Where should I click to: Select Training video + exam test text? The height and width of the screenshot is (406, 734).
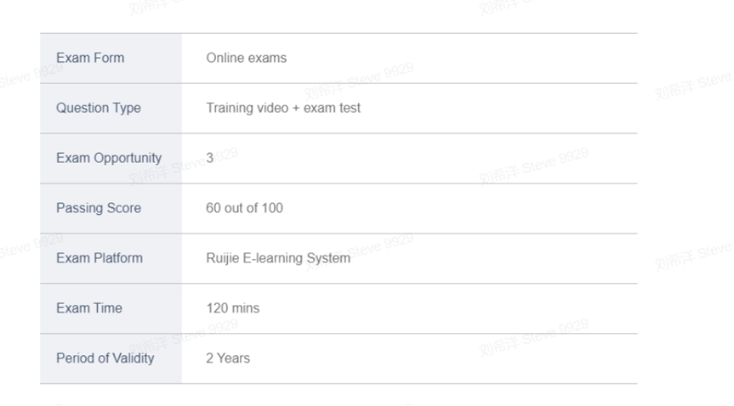tap(283, 108)
